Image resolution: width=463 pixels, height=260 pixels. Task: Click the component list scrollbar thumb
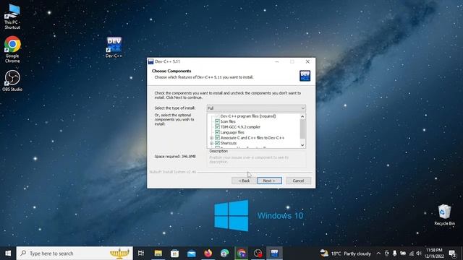pos(302,129)
